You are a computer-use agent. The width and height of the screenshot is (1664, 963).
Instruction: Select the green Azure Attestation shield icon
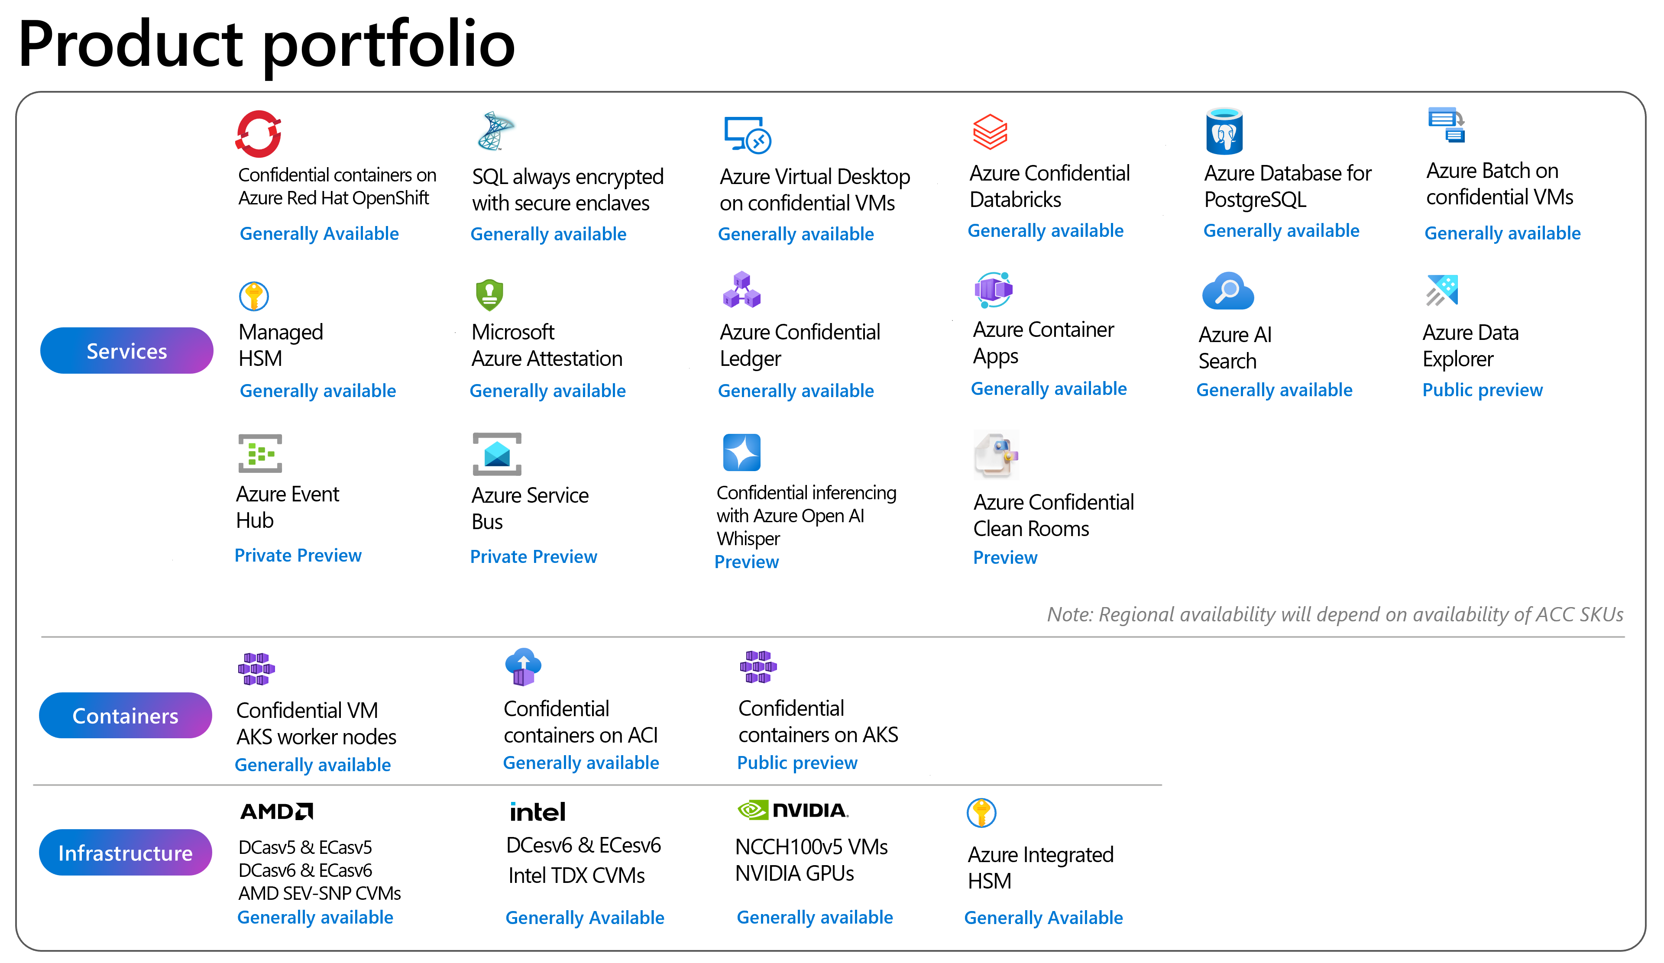[x=489, y=294]
